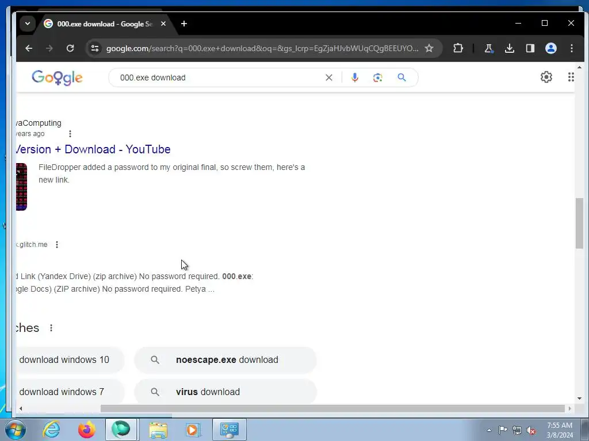
Task: Show the Downloads tray icon
Action: click(510, 48)
